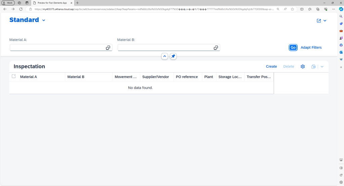344x186 pixels.
Task: Open the Standard variant dropdown
Action: pyautogui.click(x=44, y=20)
